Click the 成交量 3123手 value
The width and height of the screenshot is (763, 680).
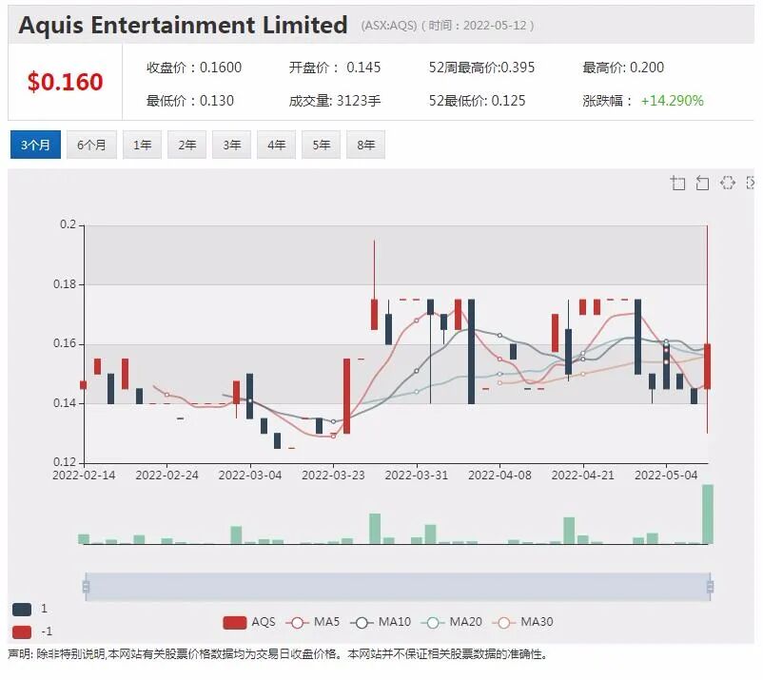[335, 101]
